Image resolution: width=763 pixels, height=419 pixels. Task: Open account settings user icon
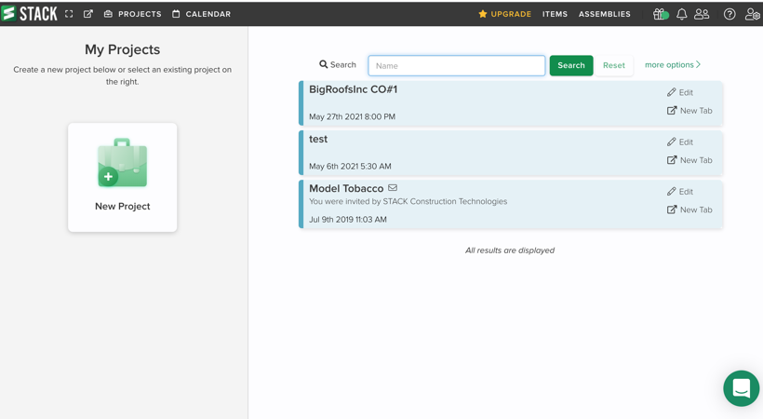click(x=752, y=14)
